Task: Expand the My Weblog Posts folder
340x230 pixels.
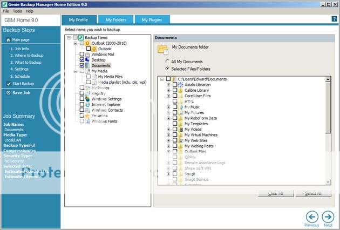Action: (x=168, y=146)
